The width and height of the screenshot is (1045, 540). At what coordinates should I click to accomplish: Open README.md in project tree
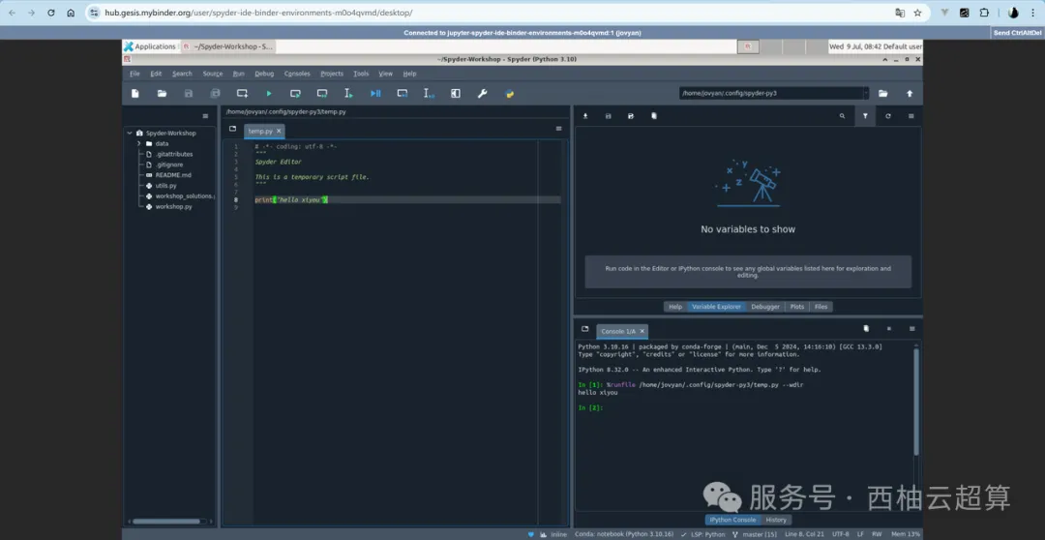pos(172,174)
